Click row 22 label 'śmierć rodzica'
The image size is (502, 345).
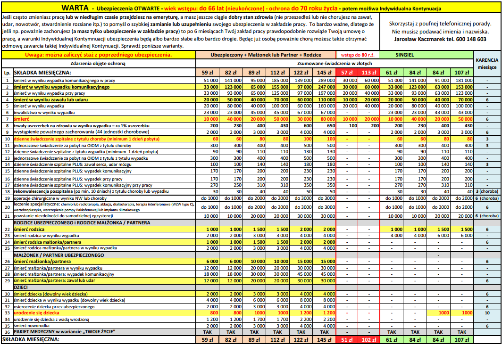pos(29,229)
